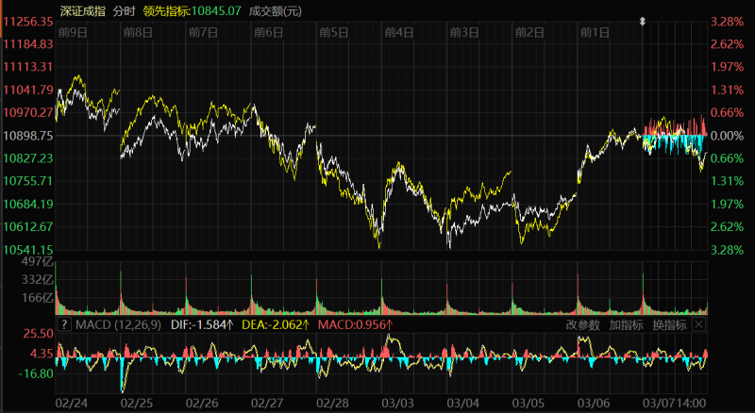
Task: Click the 166亿 volume axis label
Action: pyautogui.click(x=38, y=298)
